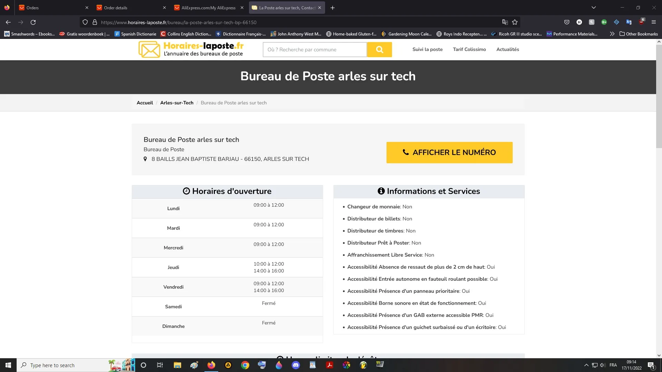The height and width of the screenshot is (372, 662).
Task: Click the Arles-sur-Tech breadcrumb link
Action: point(177,103)
